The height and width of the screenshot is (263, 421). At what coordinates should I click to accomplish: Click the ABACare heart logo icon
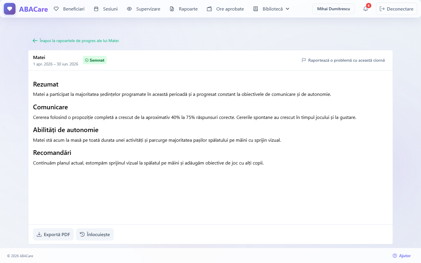coord(10,9)
